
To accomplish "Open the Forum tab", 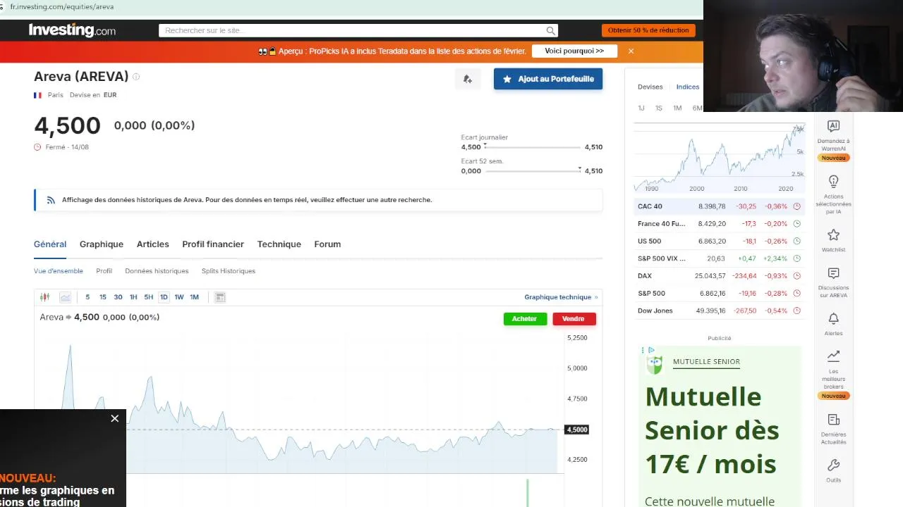I will click(x=327, y=244).
